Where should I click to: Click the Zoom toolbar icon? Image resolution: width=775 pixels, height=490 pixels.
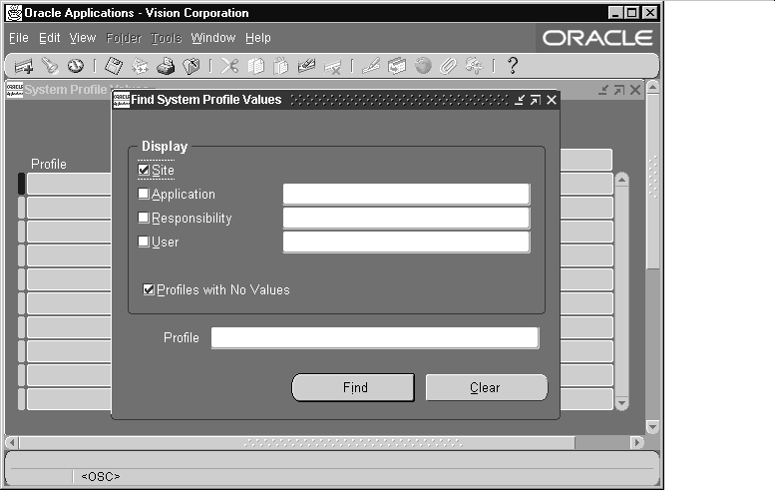point(396,66)
